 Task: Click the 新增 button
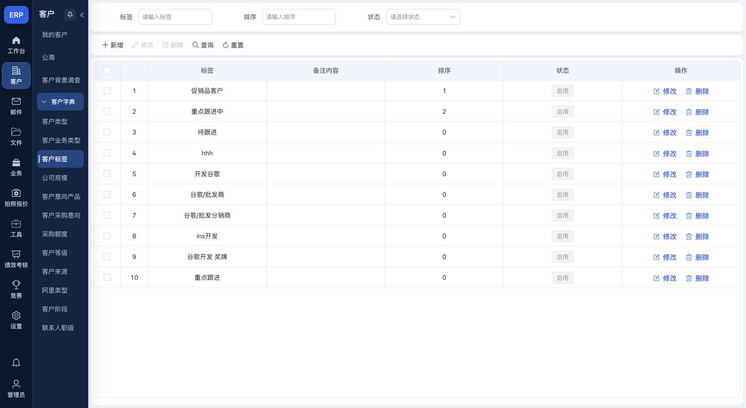point(112,45)
